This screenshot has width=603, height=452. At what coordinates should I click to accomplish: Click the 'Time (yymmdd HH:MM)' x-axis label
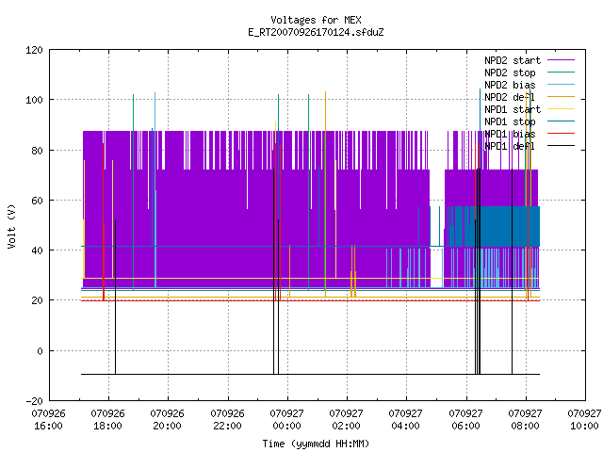(316, 444)
